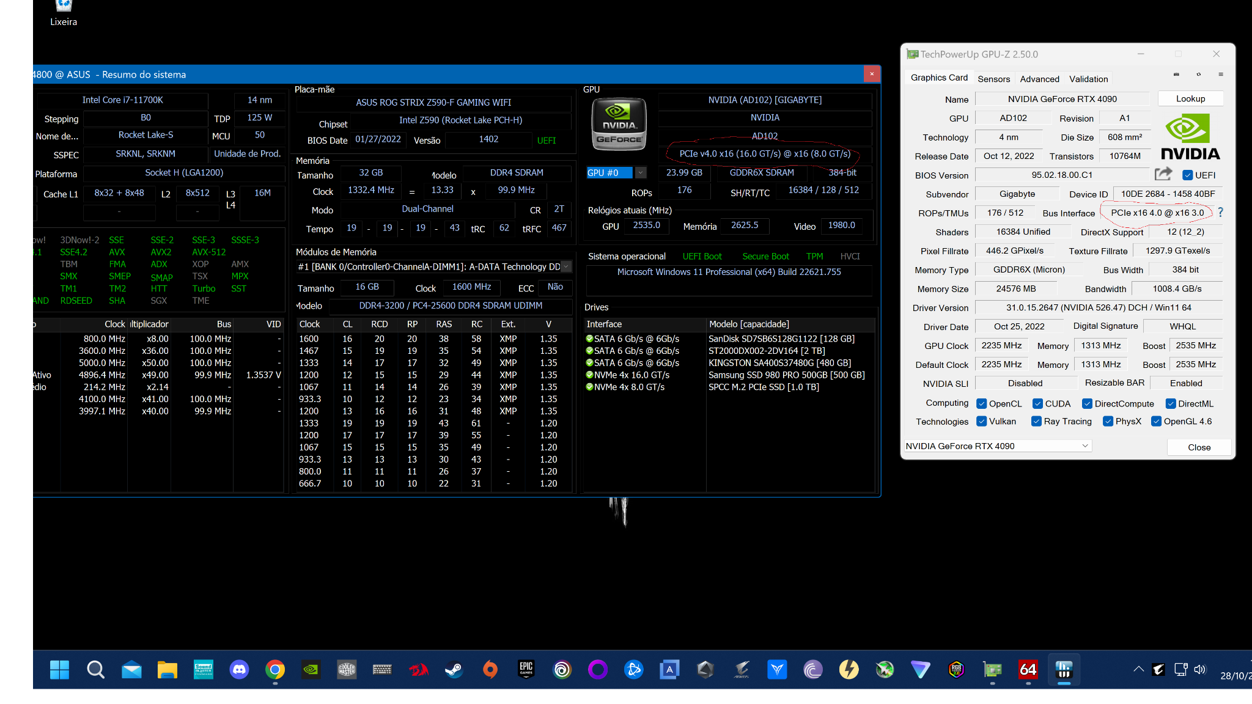Click the BIOS Version field 95.02.18.00.C1
1252x704 pixels.
coord(1062,175)
